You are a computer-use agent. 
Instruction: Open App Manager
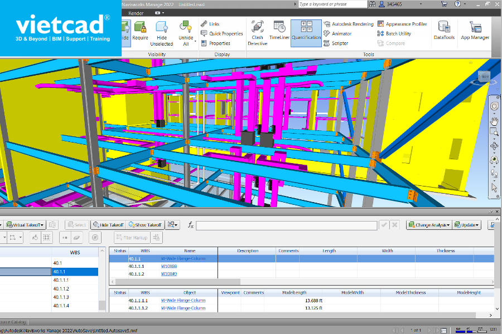pyautogui.click(x=475, y=31)
